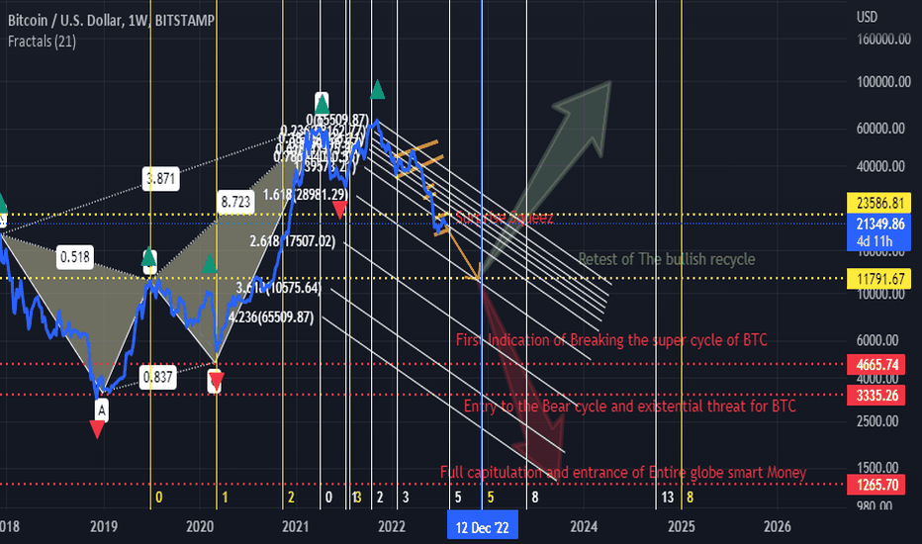Image resolution: width=922 pixels, height=544 pixels.
Task: Click the 6000.00 price axis tick
Action: coord(877,340)
